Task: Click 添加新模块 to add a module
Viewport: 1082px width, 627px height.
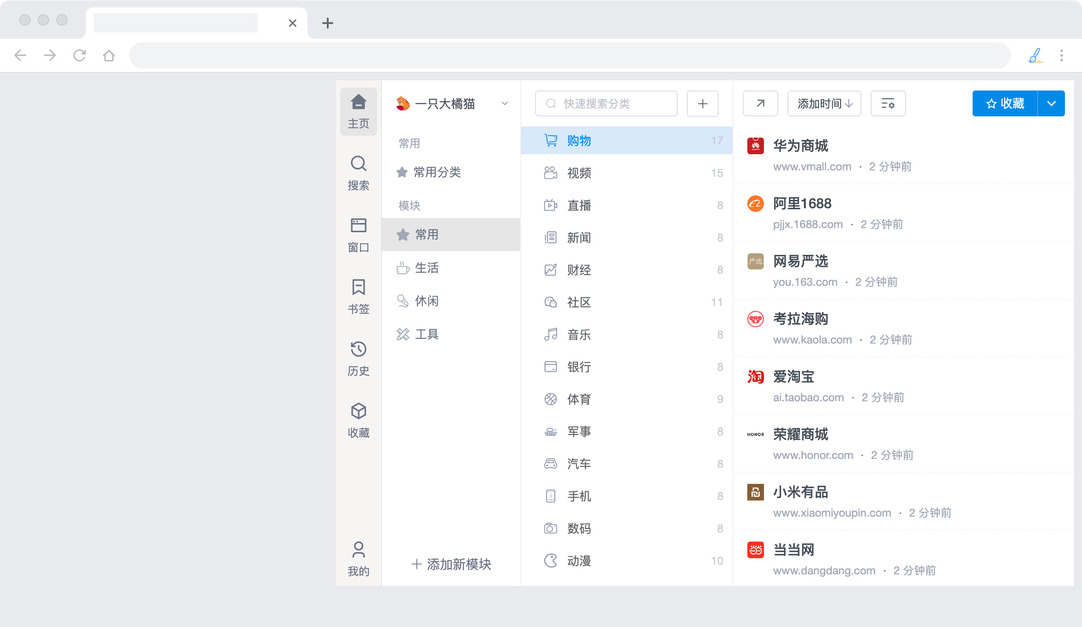Action: [x=451, y=564]
